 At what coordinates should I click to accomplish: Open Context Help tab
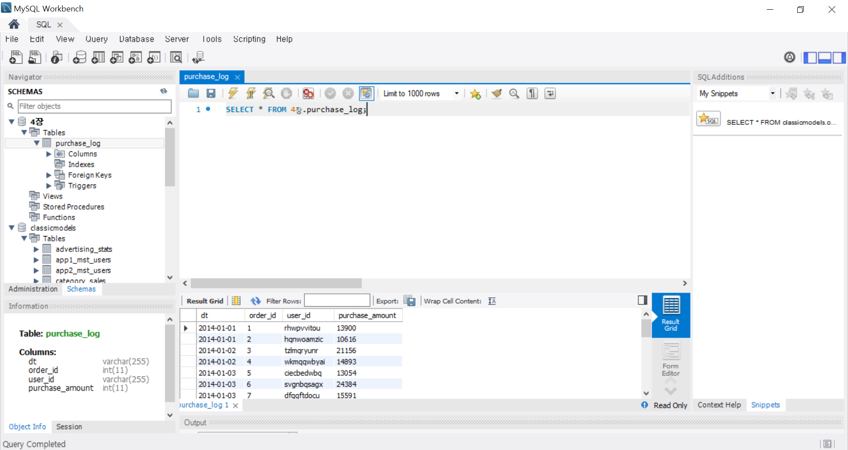point(719,405)
